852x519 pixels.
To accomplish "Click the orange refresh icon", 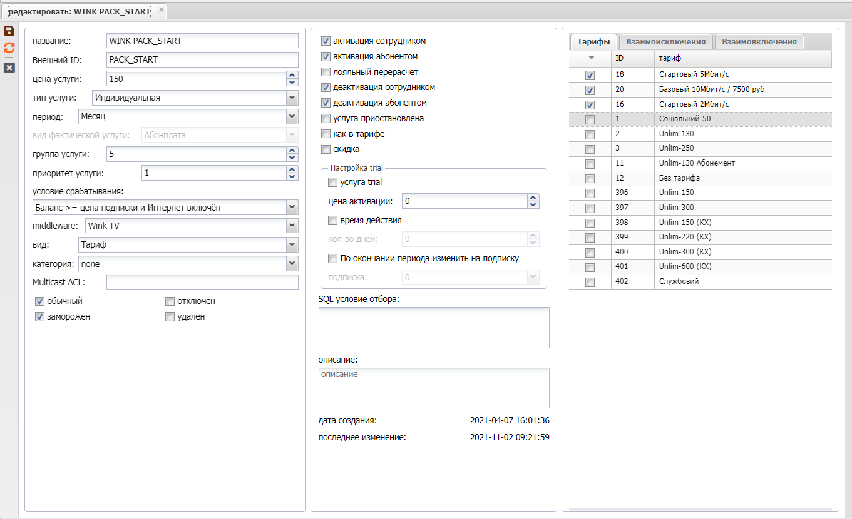I will pyautogui.click(x=9, y=48).
